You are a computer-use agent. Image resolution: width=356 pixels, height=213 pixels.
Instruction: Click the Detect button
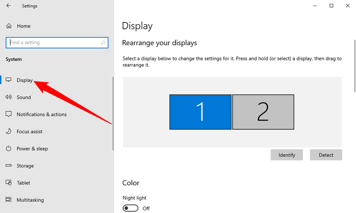click(326, 155)
